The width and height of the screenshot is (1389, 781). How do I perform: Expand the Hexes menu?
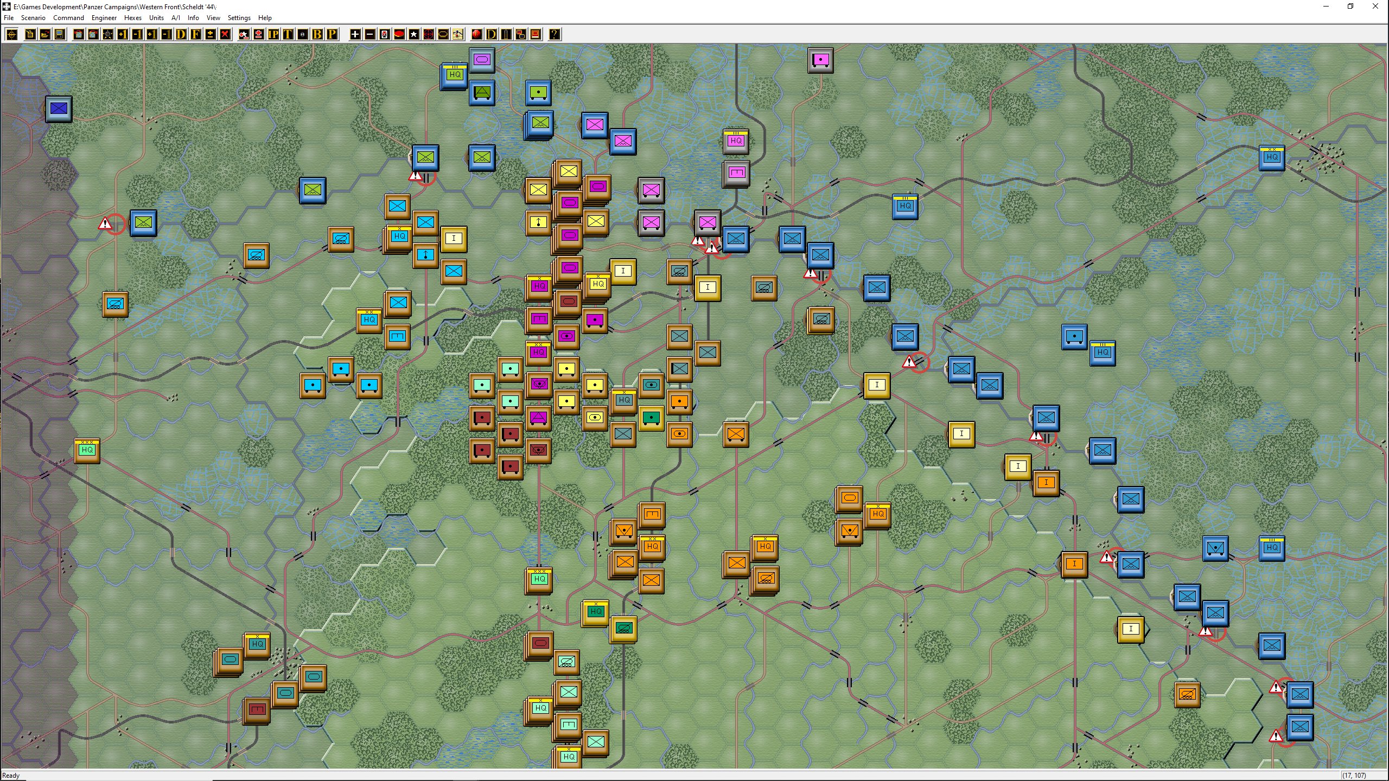click(x=133, y=18)
